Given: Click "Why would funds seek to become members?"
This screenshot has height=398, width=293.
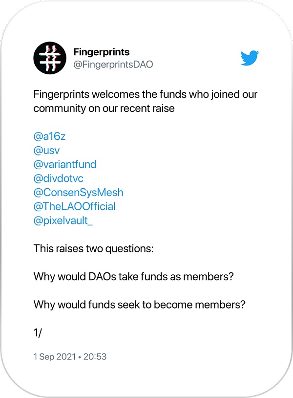Looking at the screenshot, I should click(139, 305).
